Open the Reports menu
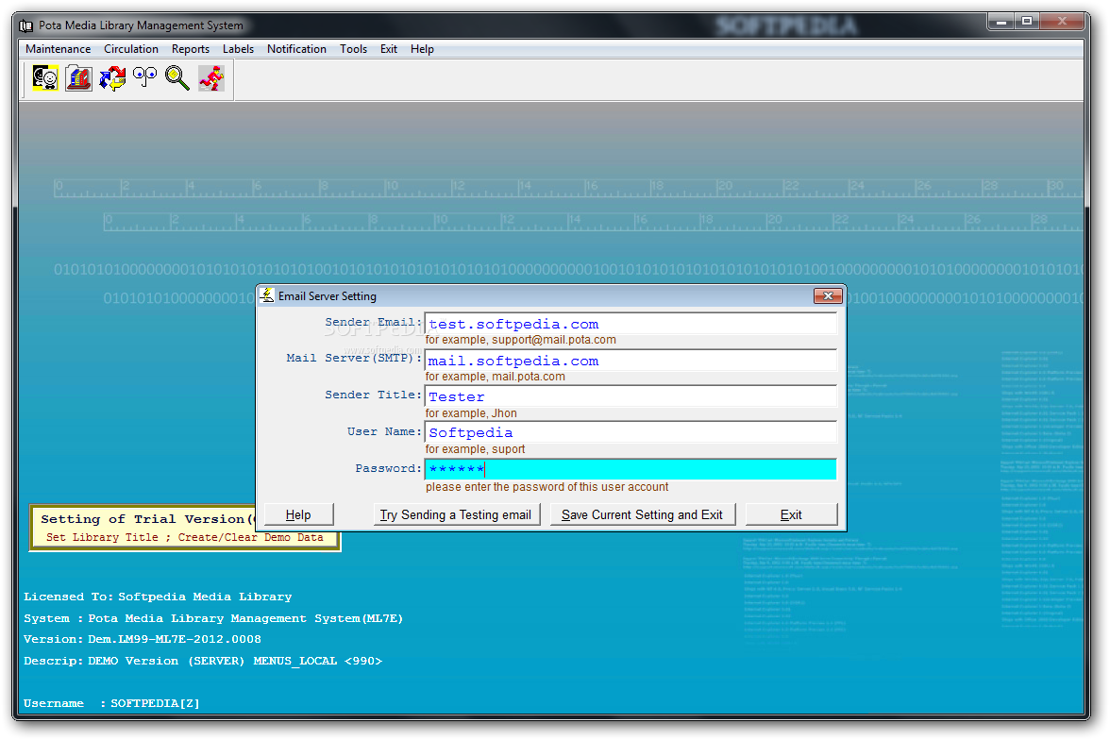 (191, 49)
